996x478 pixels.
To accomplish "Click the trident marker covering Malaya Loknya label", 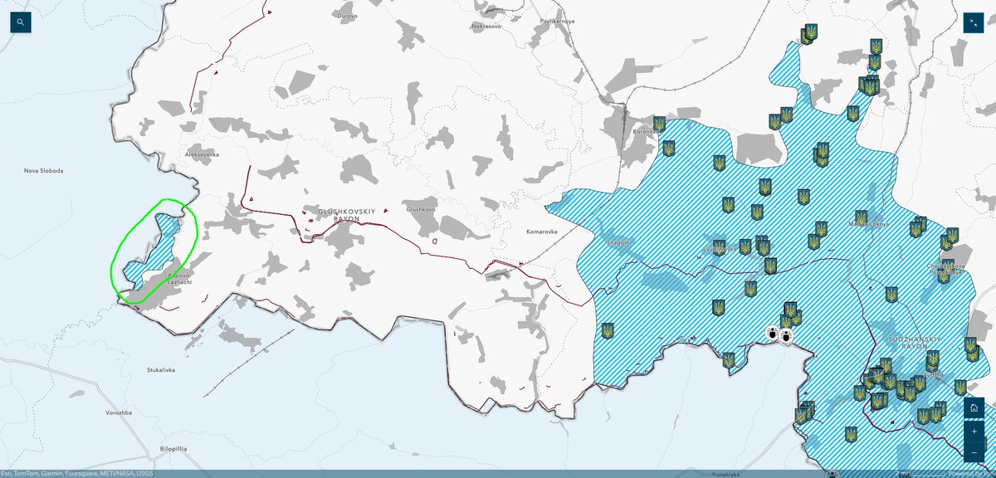I will coord(862,218).
